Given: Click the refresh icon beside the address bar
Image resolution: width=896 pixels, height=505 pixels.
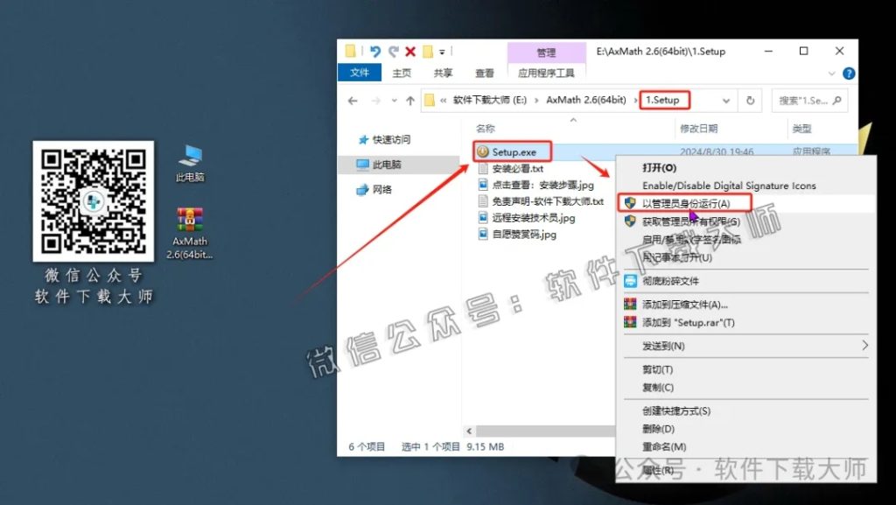Looking at the screenshot, I should 751,100.
